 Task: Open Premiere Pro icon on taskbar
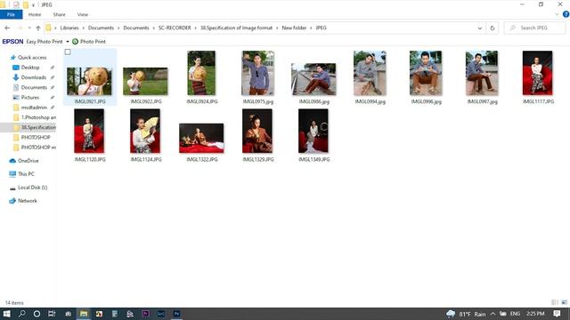tap(145, 314)
